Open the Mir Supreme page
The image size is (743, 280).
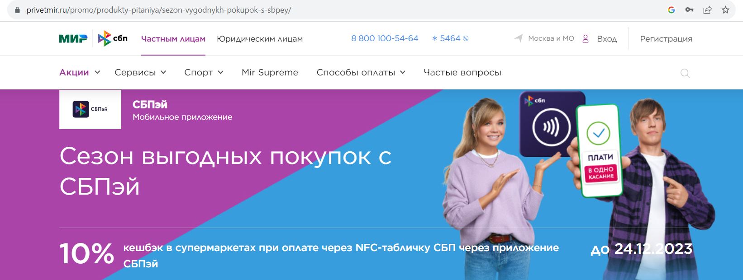click(270, 72)
